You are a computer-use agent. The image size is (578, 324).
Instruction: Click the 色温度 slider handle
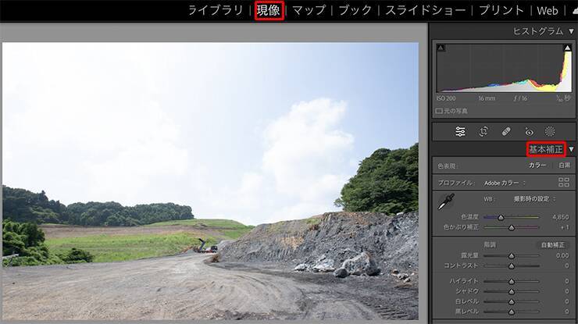click(x=501, y=217)
